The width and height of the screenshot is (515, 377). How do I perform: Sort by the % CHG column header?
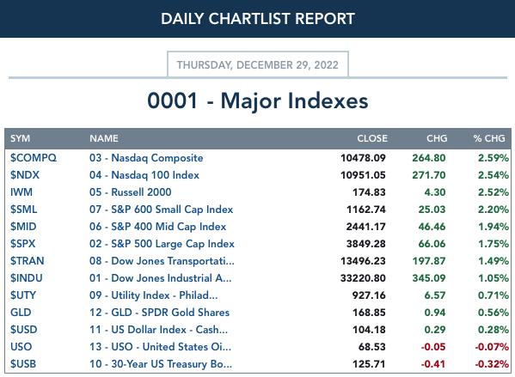[489, 138]
